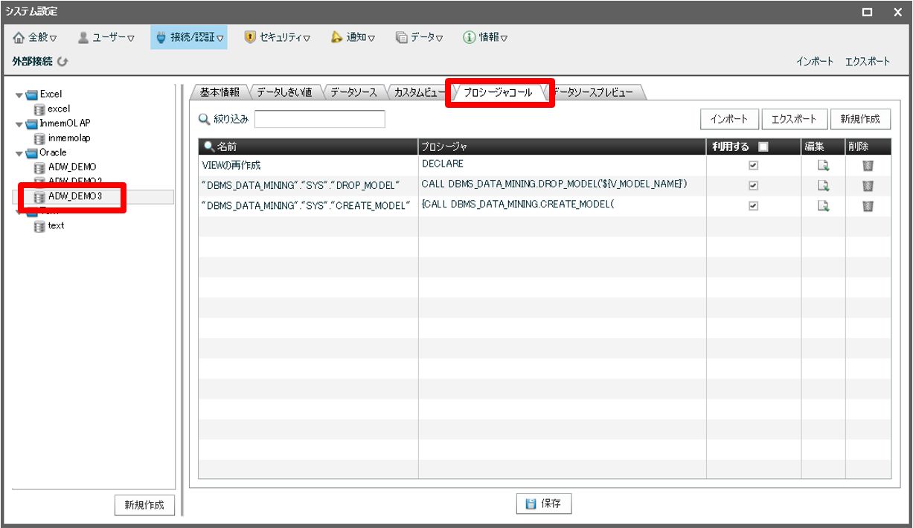Image resolution: width=913 pixels, height=528 pixels.
Task: Delete the CREATE_MODEL procedure via trash icon
Action: 868,206
